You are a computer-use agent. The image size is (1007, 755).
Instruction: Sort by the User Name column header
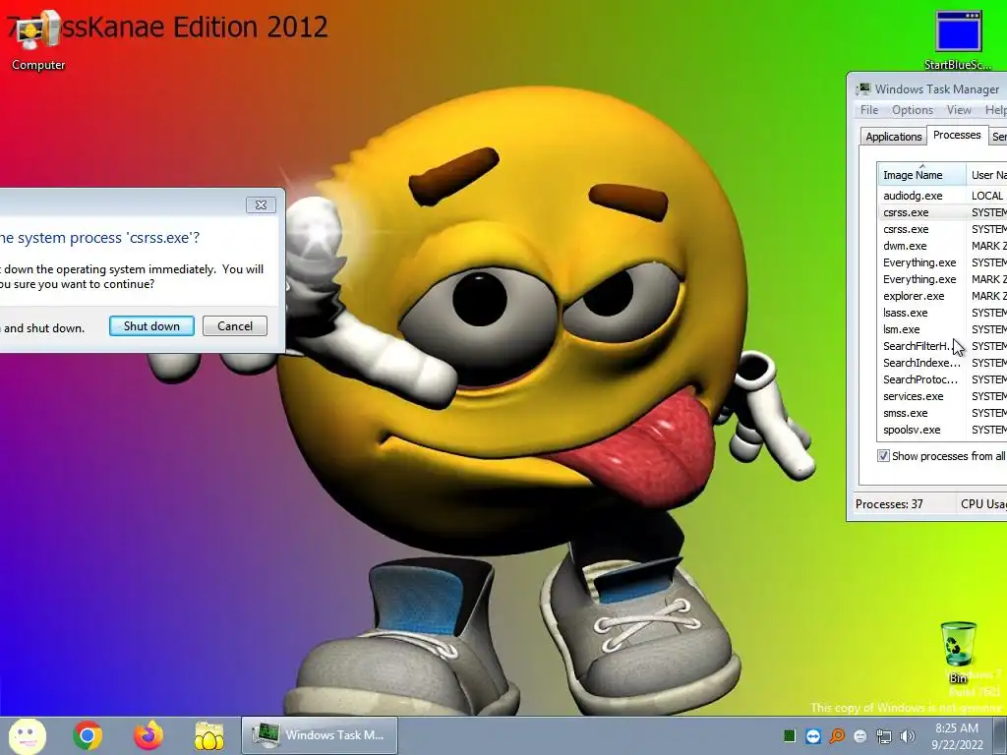click(987, 175)
